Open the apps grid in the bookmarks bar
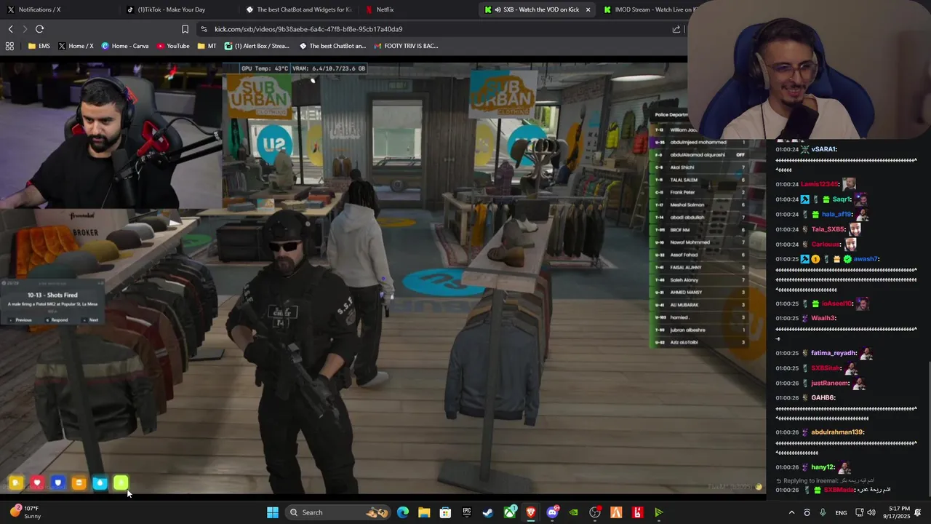This screenshot has height=524, width=931. [x=9, y=46]
